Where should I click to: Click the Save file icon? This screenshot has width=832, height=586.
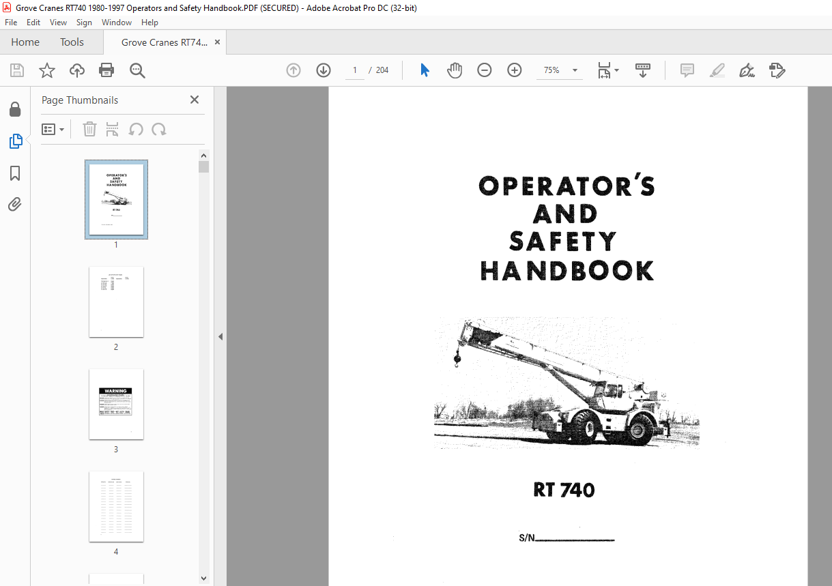click(x=17, y=70)
